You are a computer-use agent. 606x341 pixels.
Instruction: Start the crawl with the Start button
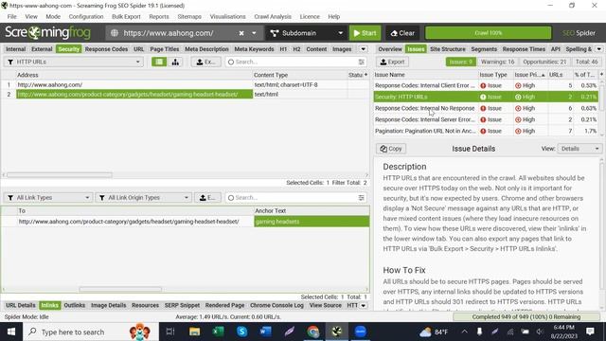point(365,33)
